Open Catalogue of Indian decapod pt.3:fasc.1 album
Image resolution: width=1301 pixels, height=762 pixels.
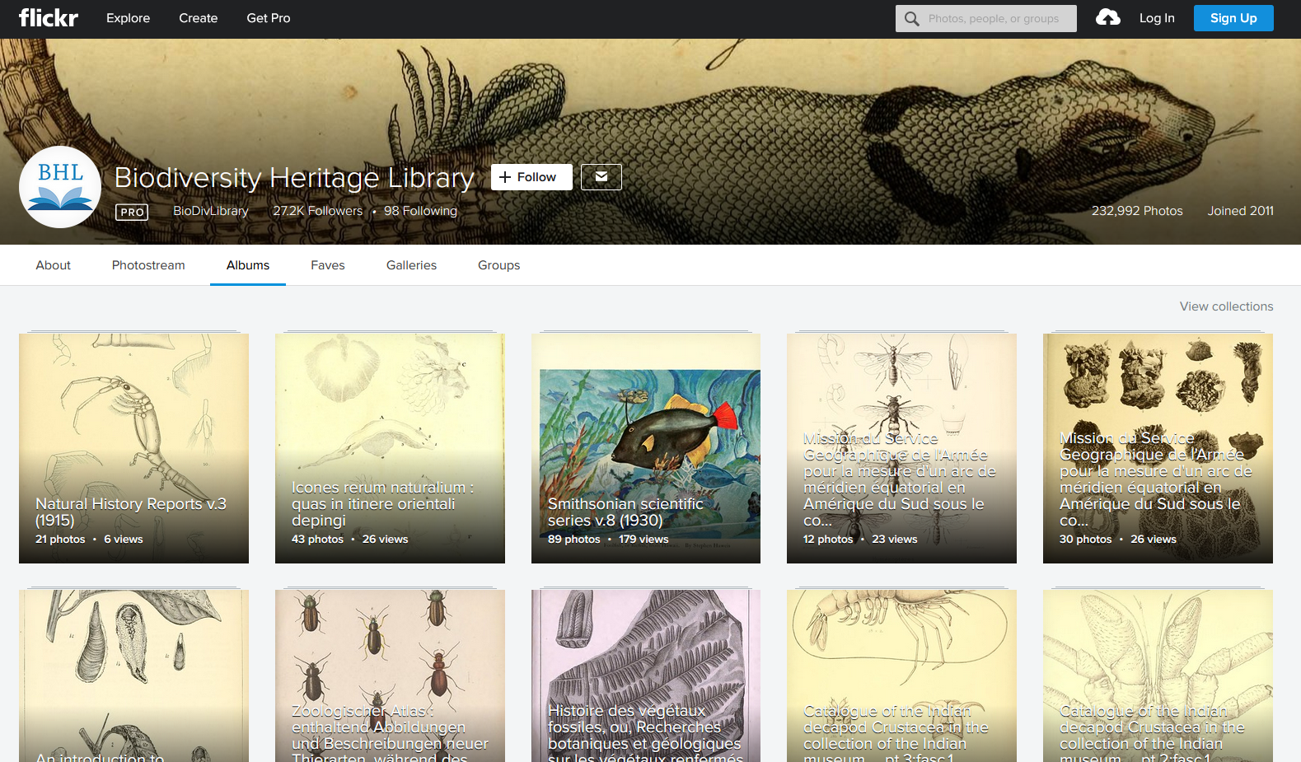[901, 676]
